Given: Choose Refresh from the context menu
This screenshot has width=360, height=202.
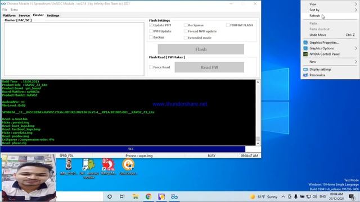Looking at the screenshot, I should click(x=330, y=16).
